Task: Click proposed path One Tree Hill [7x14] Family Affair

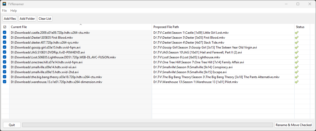Action: coord(199,62)
